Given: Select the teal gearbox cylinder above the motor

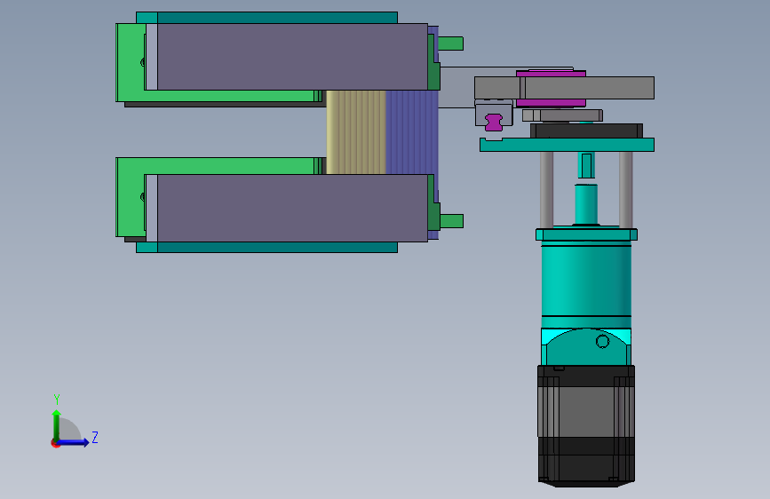Looking at the screenshot, I should (x=586, y=283).
